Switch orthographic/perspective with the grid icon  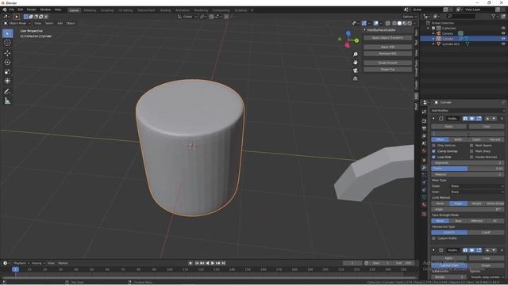click(356, 78)
